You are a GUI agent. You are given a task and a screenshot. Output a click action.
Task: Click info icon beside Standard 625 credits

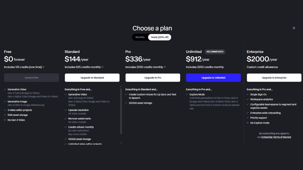coord(102,67)
